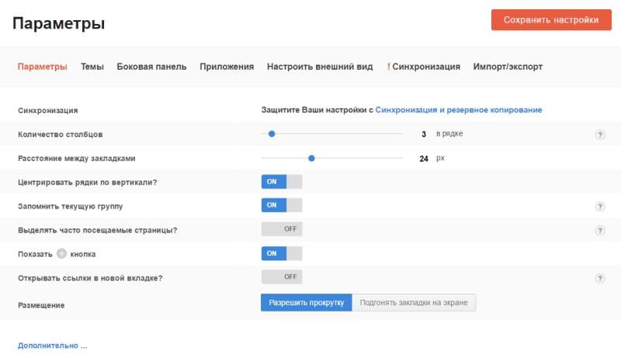
Task: Select Разрешить прокрутку placement option
Action: point(306,303)
